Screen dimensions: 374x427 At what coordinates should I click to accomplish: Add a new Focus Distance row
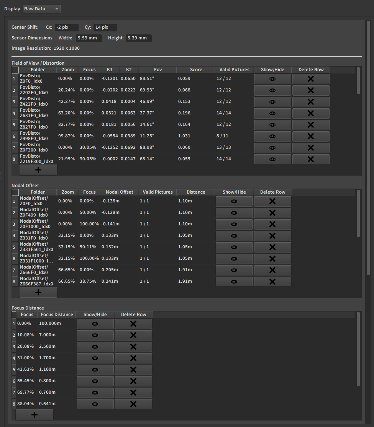pos(34,415)
